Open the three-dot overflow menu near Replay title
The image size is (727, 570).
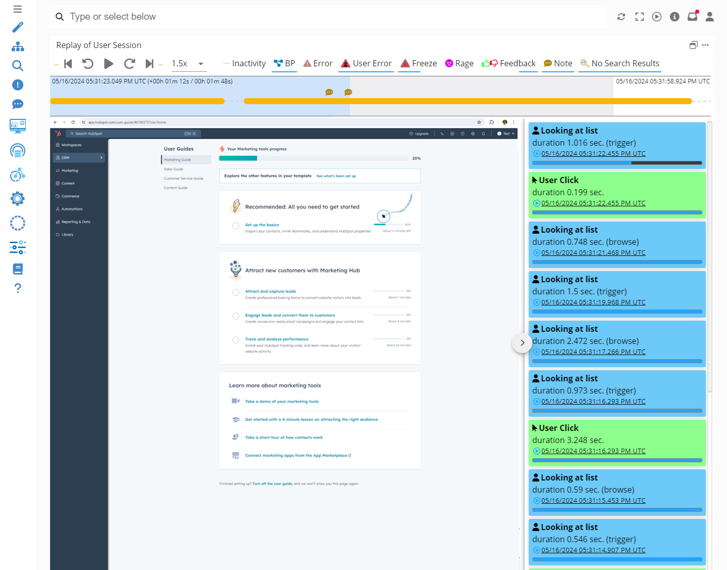[x=706, y=45]
